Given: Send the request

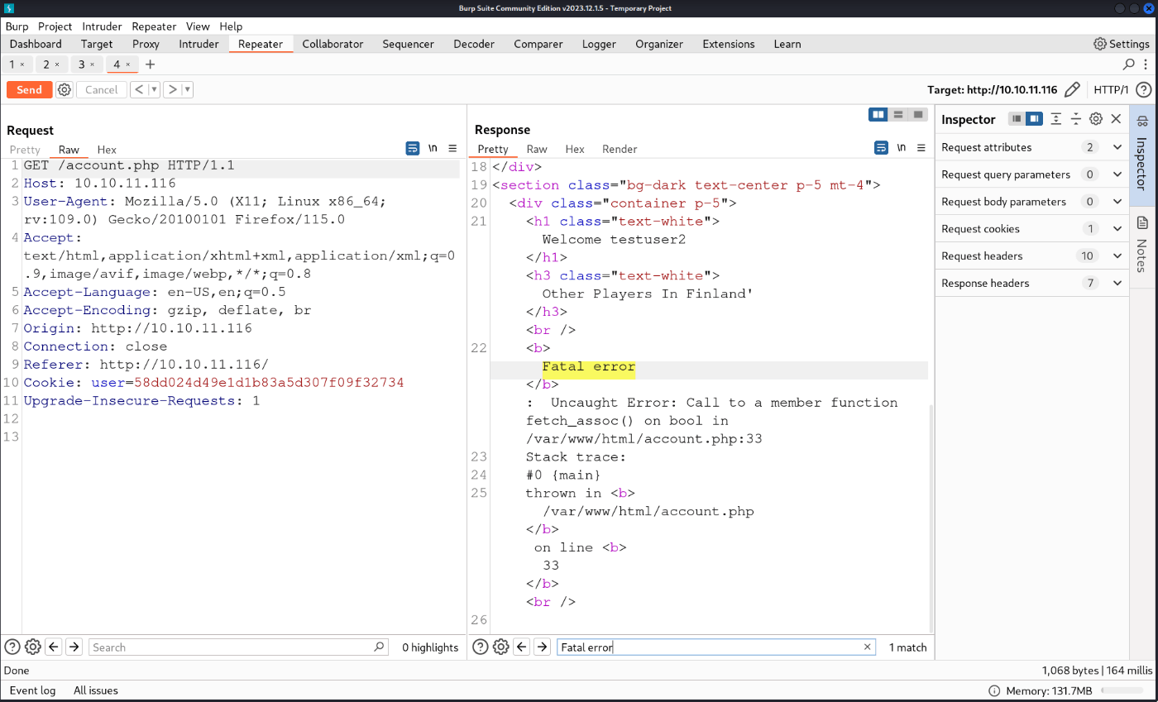Looking at the screenshot, I should [29, 89].
